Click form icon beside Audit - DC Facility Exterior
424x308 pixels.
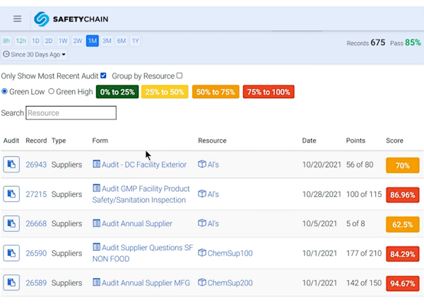(96, 164)
